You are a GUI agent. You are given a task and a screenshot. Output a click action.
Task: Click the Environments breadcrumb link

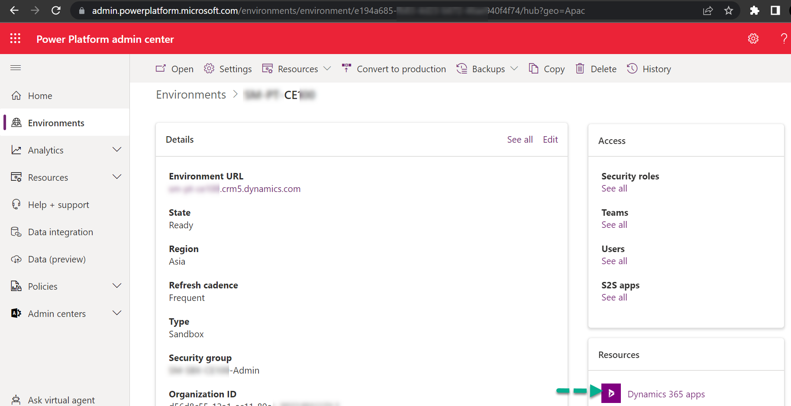(x=191, y=95)
